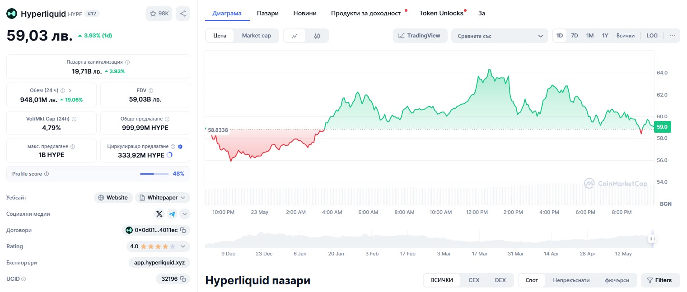Open explorer app.hyperliquid.xyz
The image size is (687, 292).
pyautogui.click(x=159, y=263)
